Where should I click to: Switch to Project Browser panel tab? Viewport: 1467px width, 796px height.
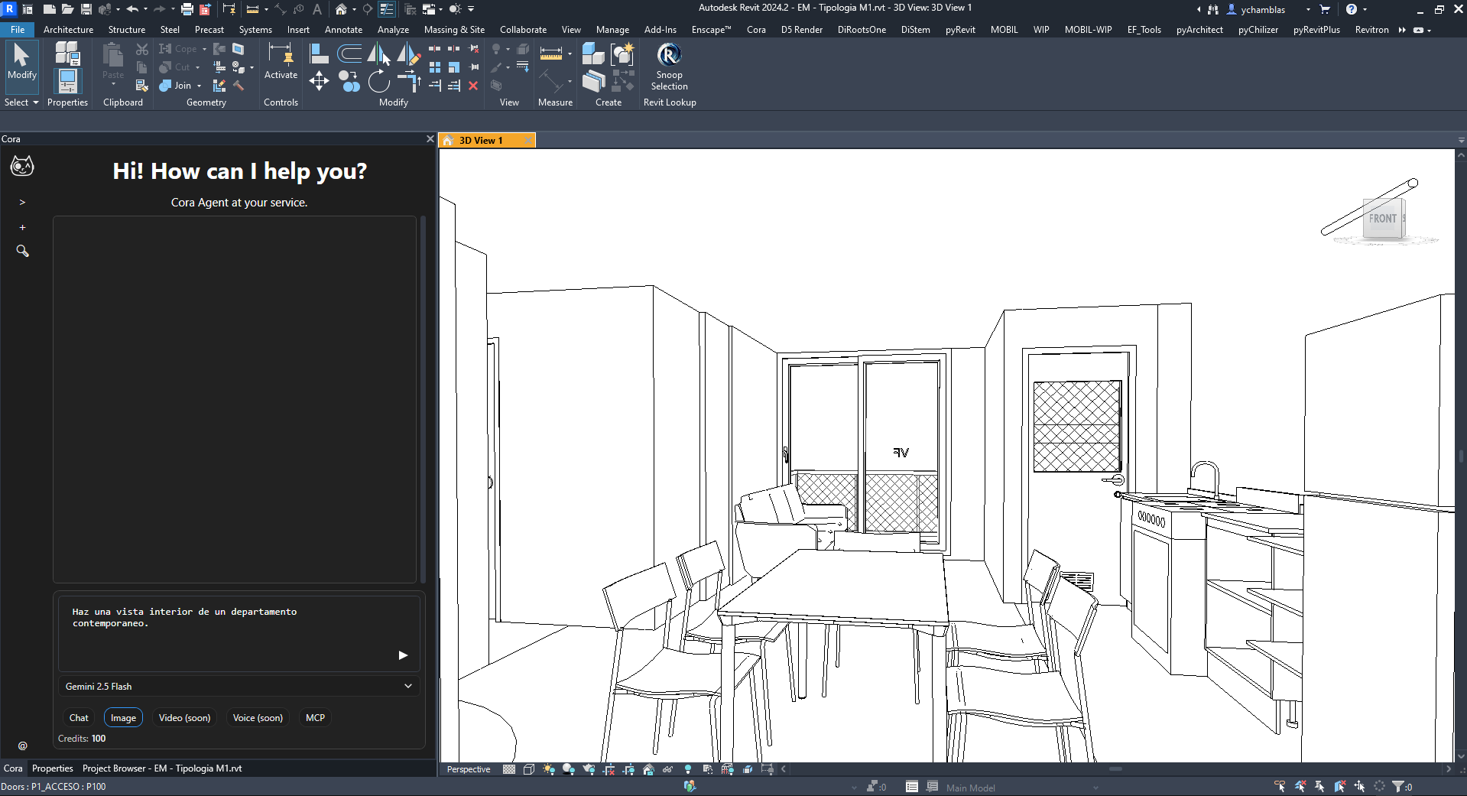pos(161,768)
